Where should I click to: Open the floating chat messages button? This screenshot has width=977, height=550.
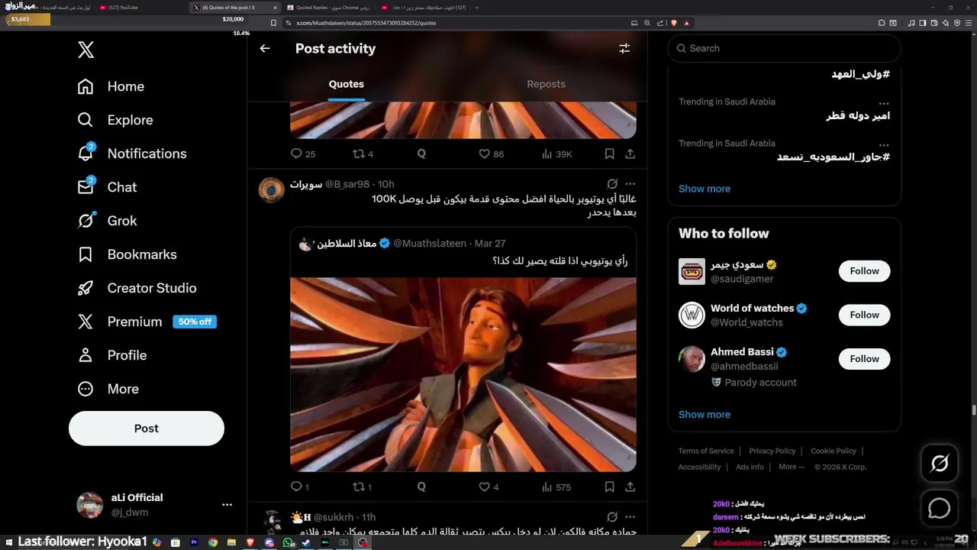tap(940, 508)
